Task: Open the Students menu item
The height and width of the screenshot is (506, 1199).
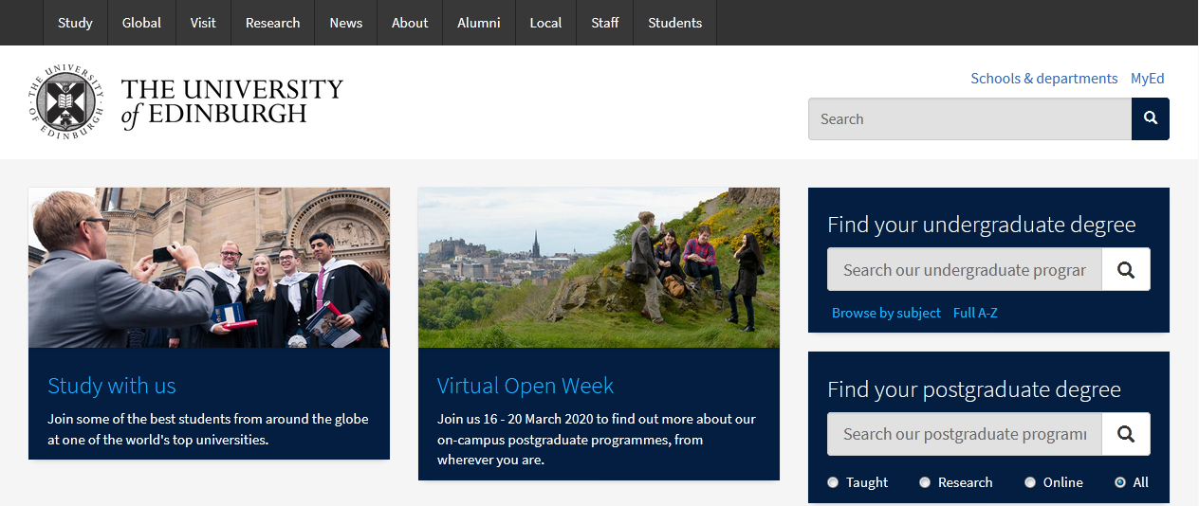Action: [x=675, y=23]
